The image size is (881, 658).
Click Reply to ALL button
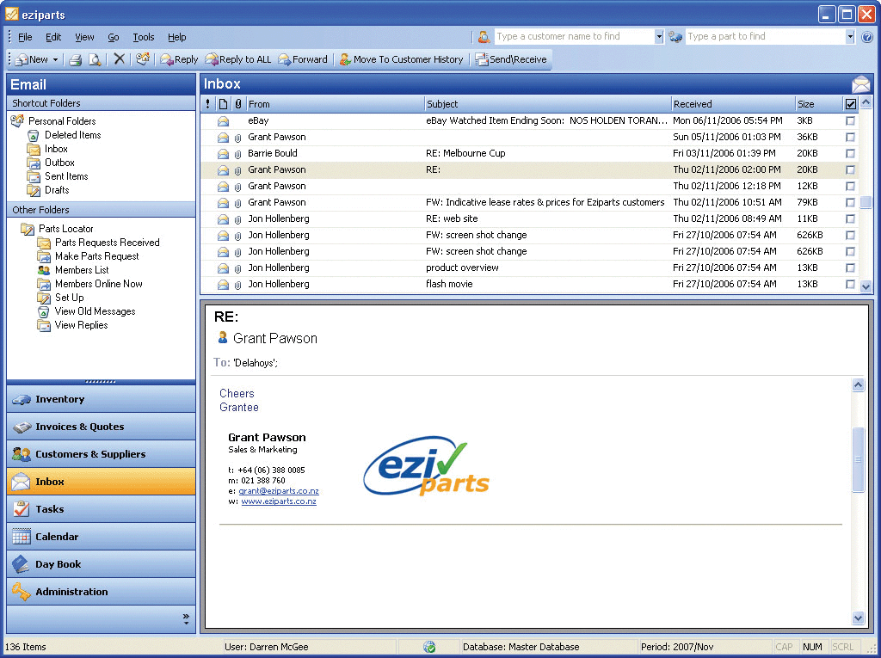[237, 59]
